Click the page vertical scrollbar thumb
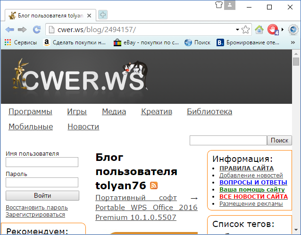301x235 pixels. (296, 62)
